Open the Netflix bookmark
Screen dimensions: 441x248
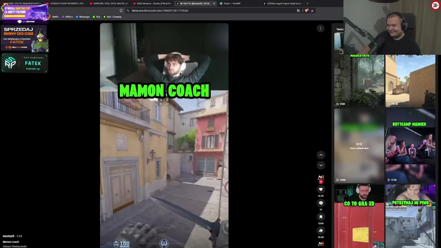pyautogui.click(x=55, y=17)
